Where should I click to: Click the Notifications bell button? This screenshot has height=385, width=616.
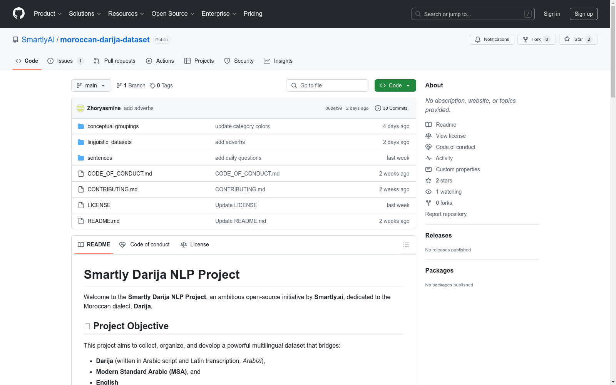pos(492,39)
